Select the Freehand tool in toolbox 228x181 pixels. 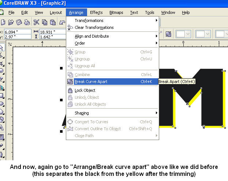coord(2,79)
